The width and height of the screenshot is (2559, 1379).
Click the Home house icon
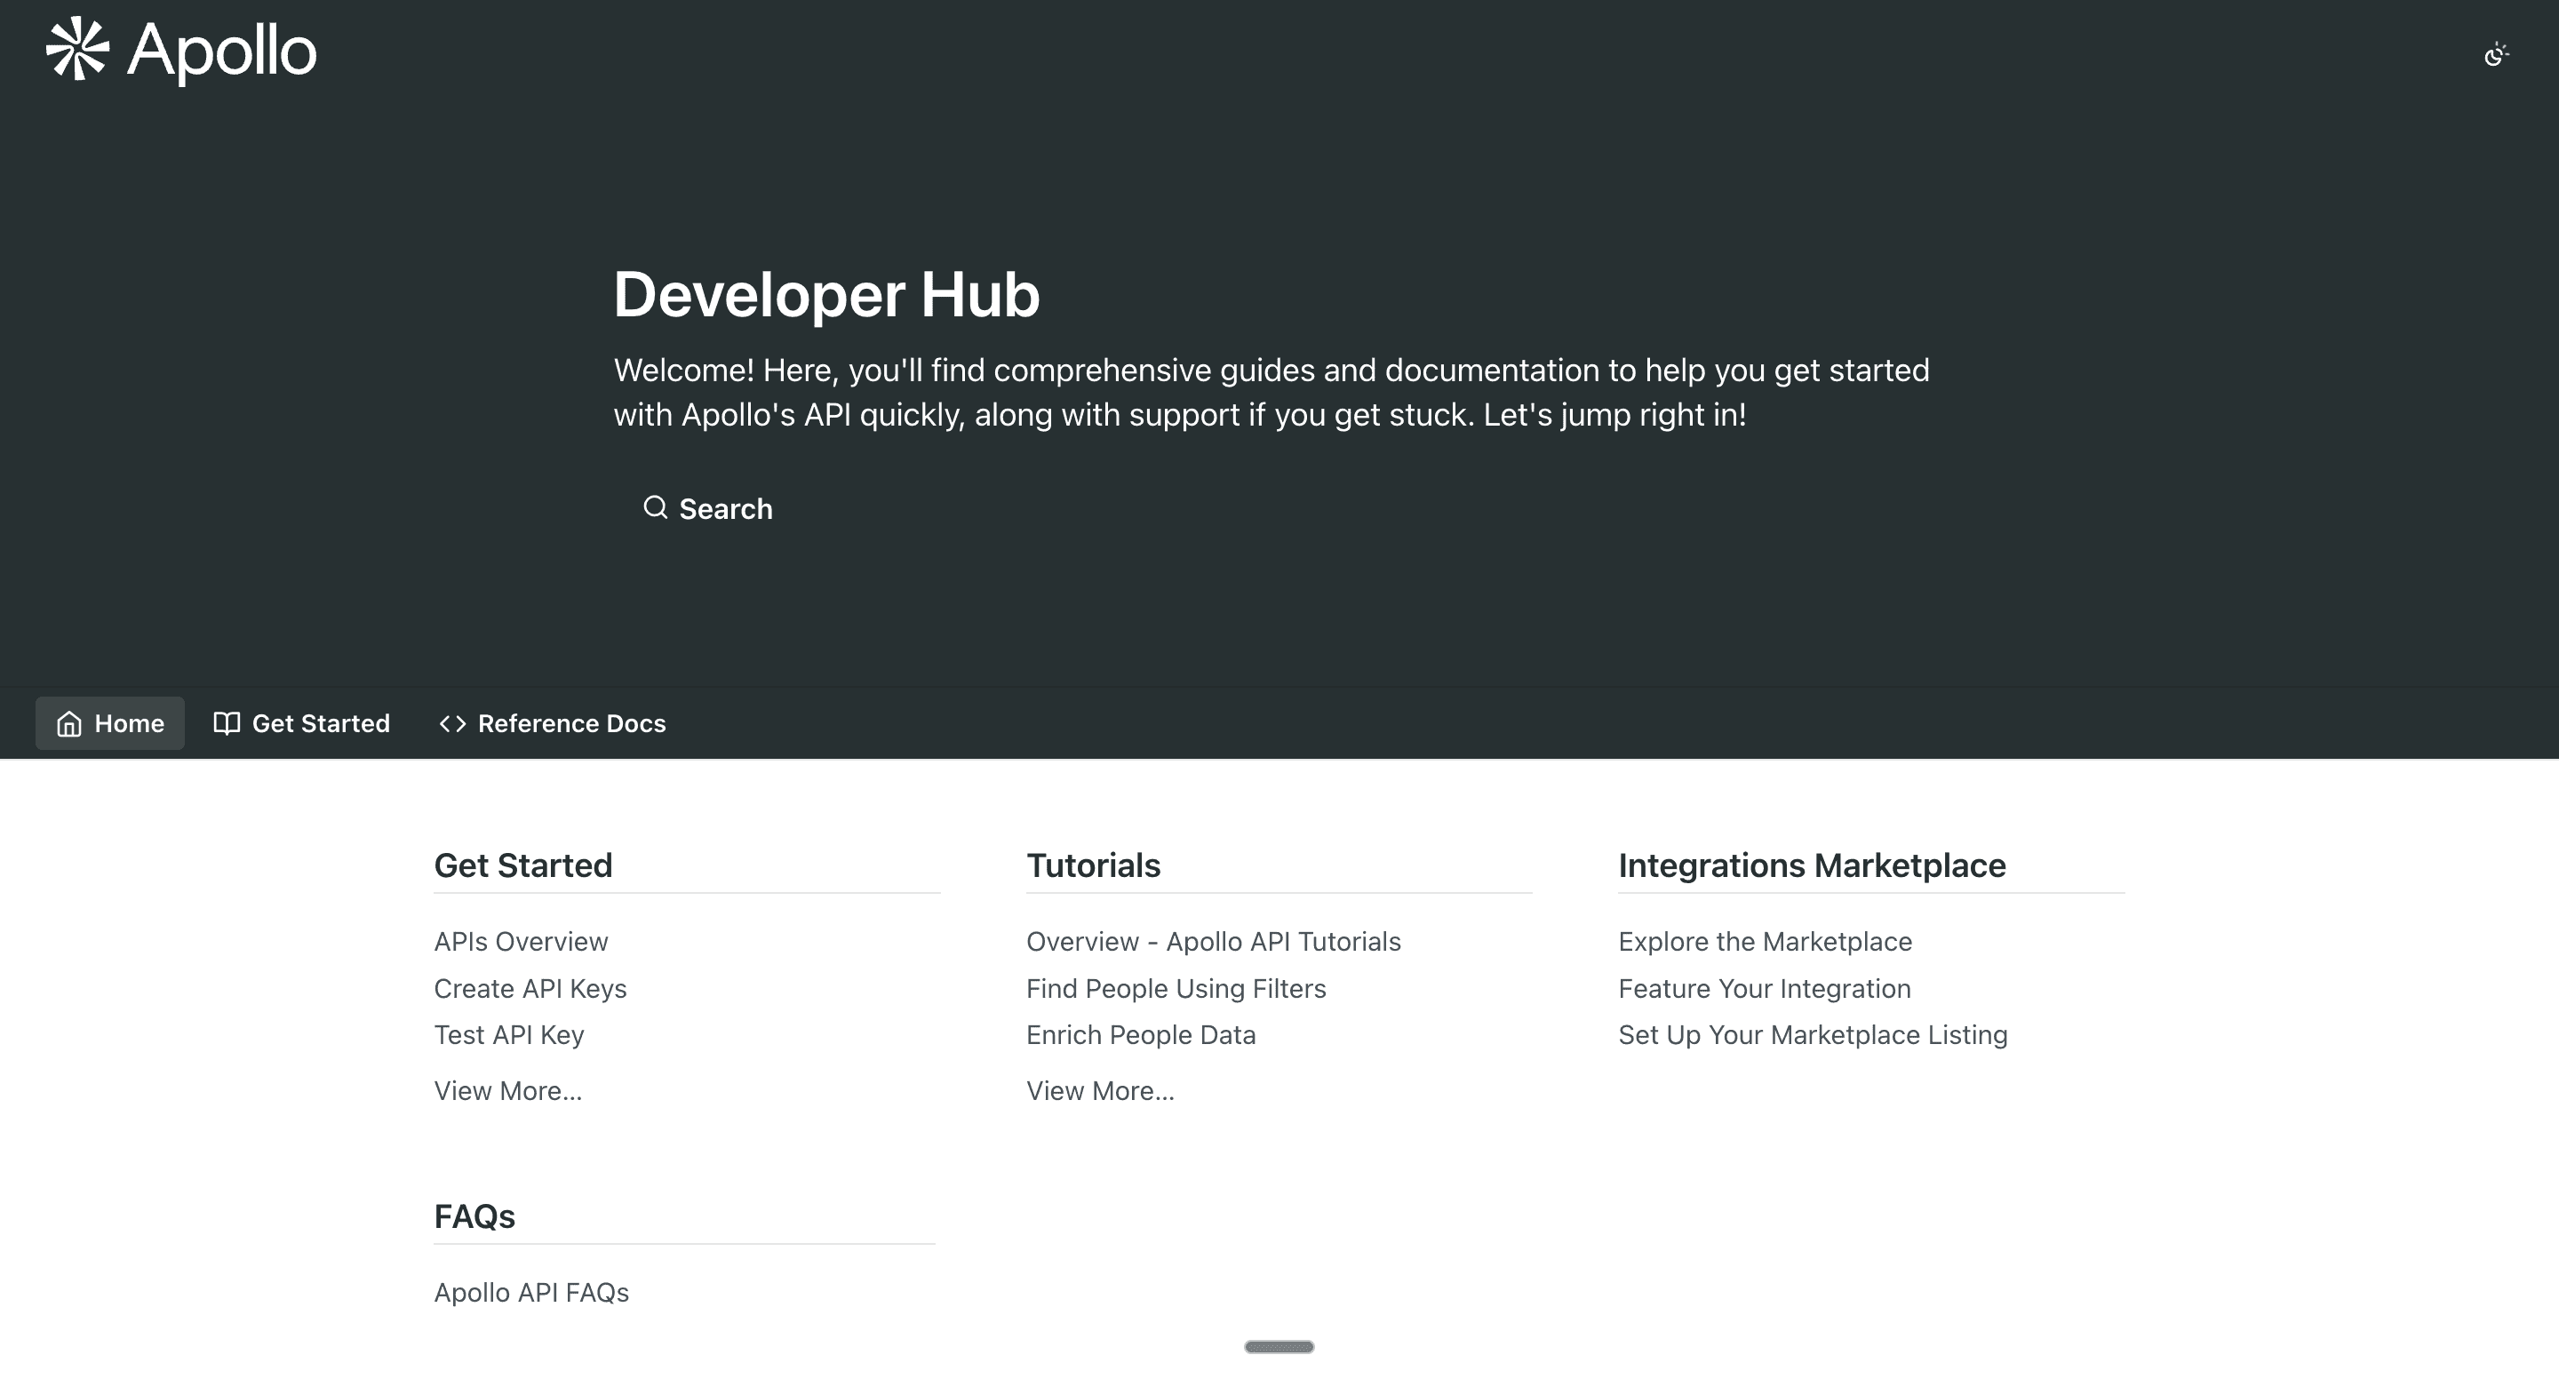68,724
